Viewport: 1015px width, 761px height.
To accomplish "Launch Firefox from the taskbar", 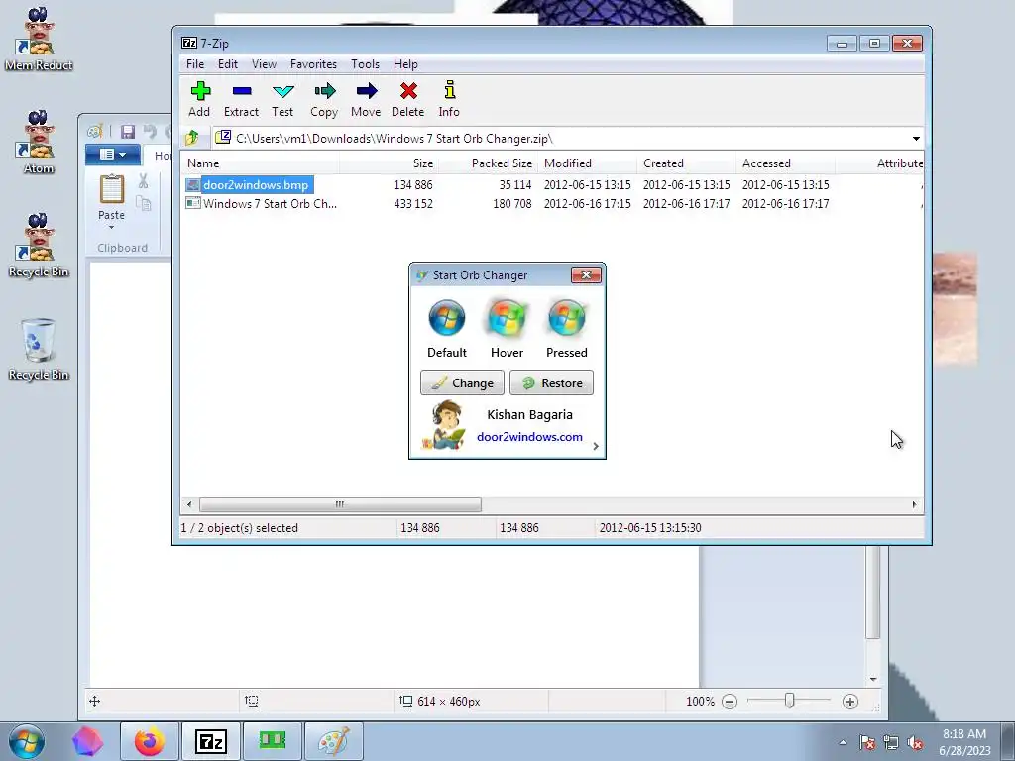I will (150, 741).
